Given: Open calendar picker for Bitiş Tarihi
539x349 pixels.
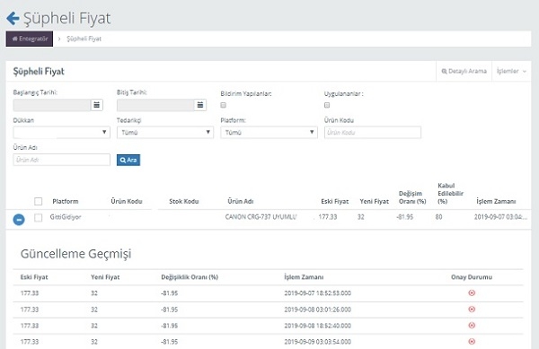Looking at the screenshot, I should (200, 105).
